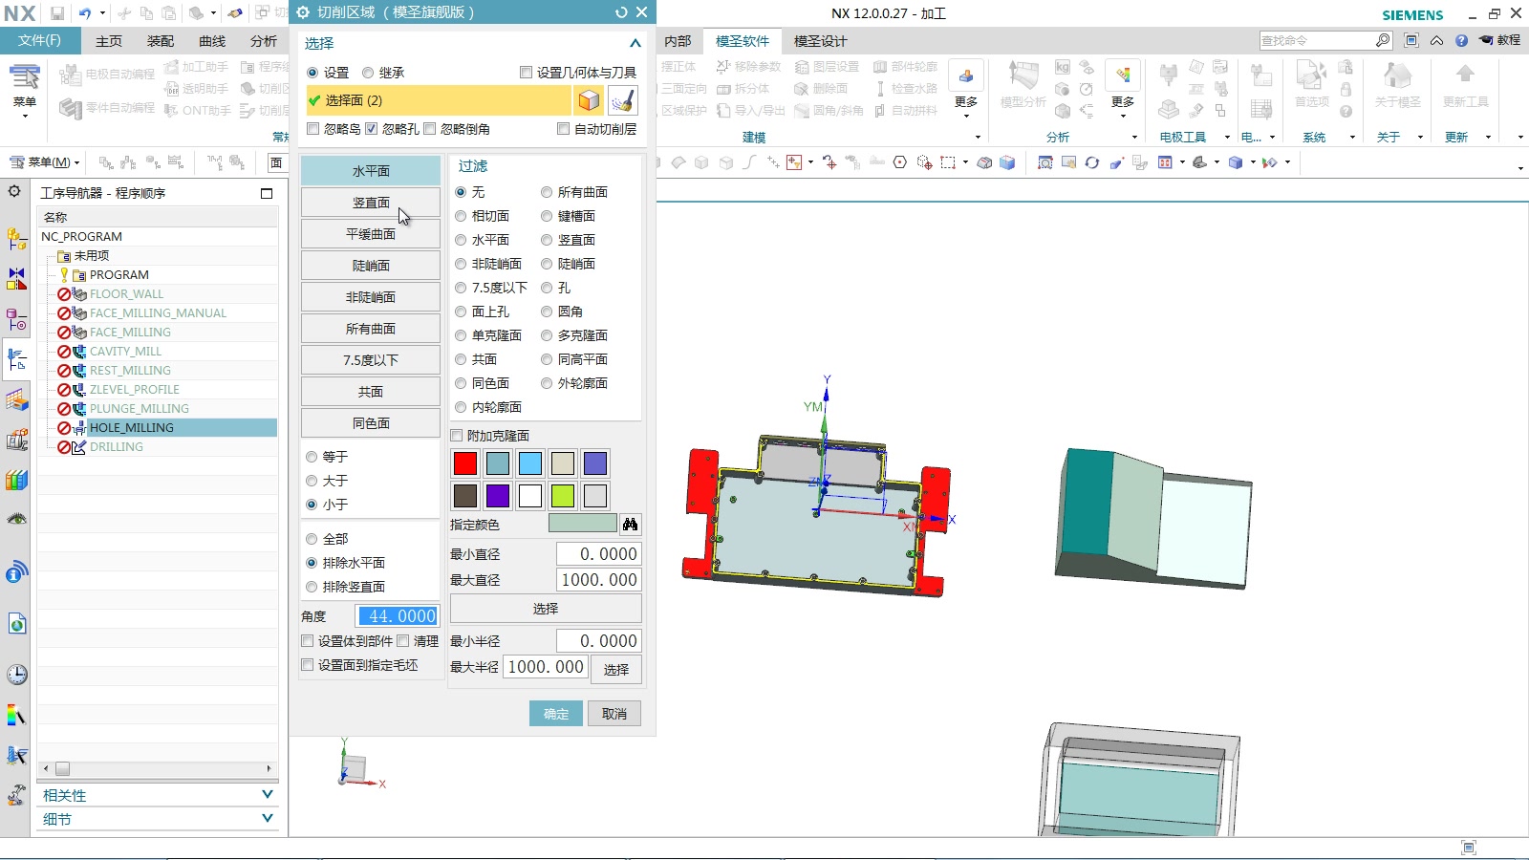Click the binoculars icon next to 指定颜色

[630, 524]
